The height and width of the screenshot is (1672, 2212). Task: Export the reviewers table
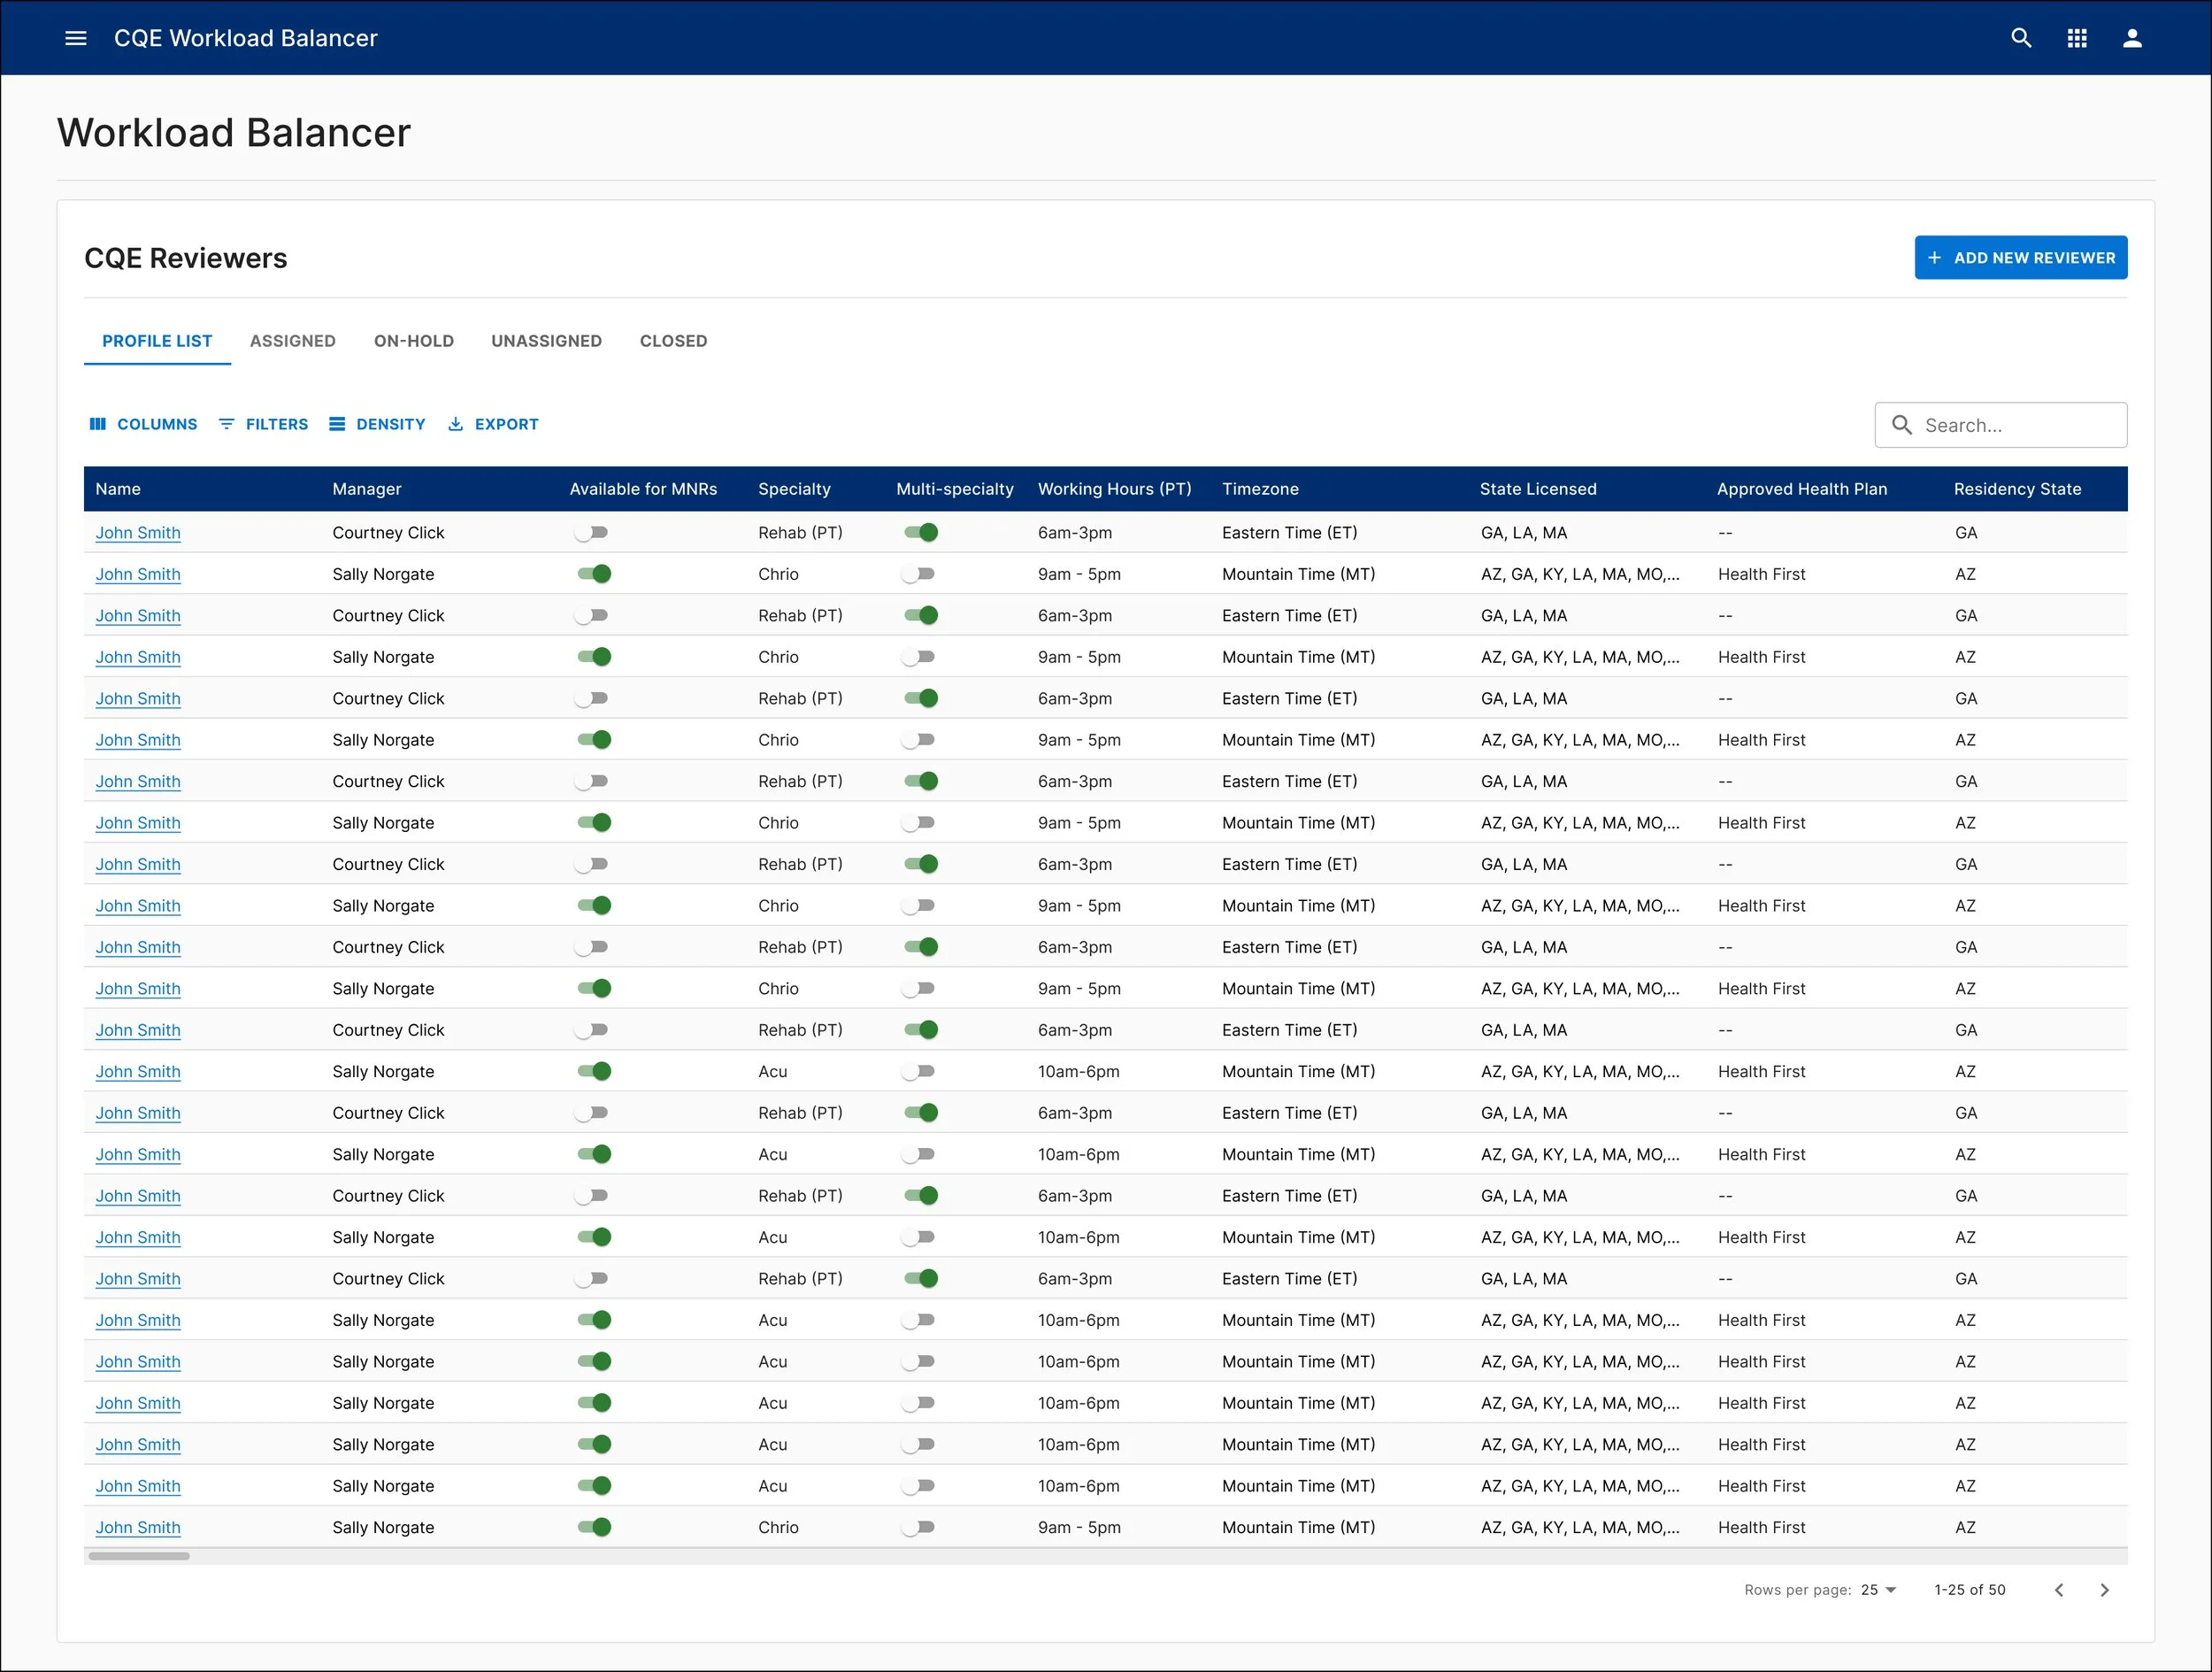coord(493,424)
